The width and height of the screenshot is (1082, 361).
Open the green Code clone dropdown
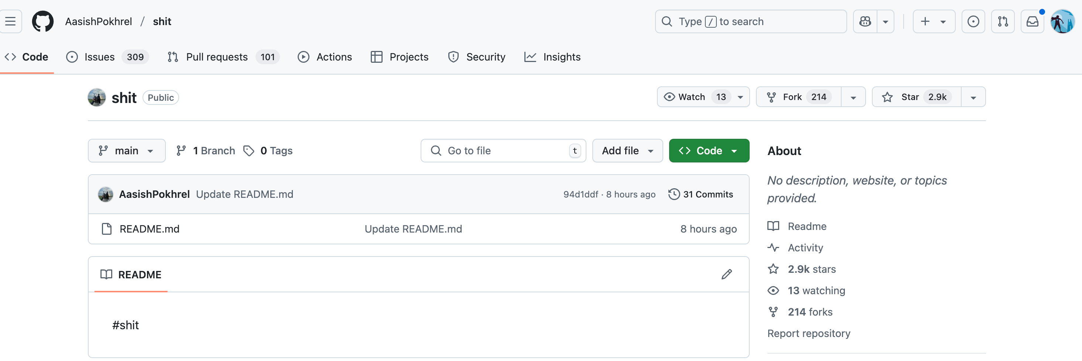(709, 151)
